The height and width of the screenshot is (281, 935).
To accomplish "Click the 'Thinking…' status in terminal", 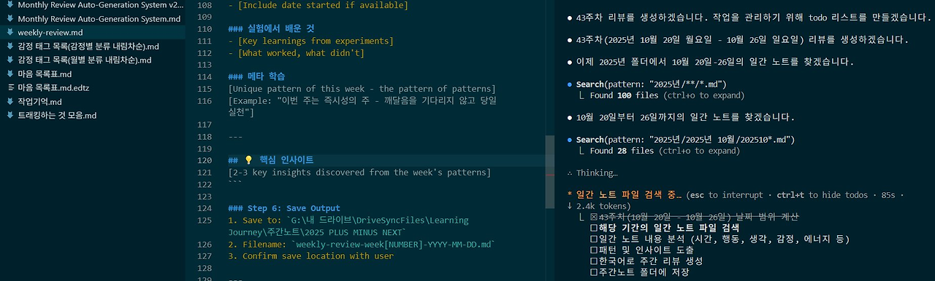I will (x=597, y=173).
